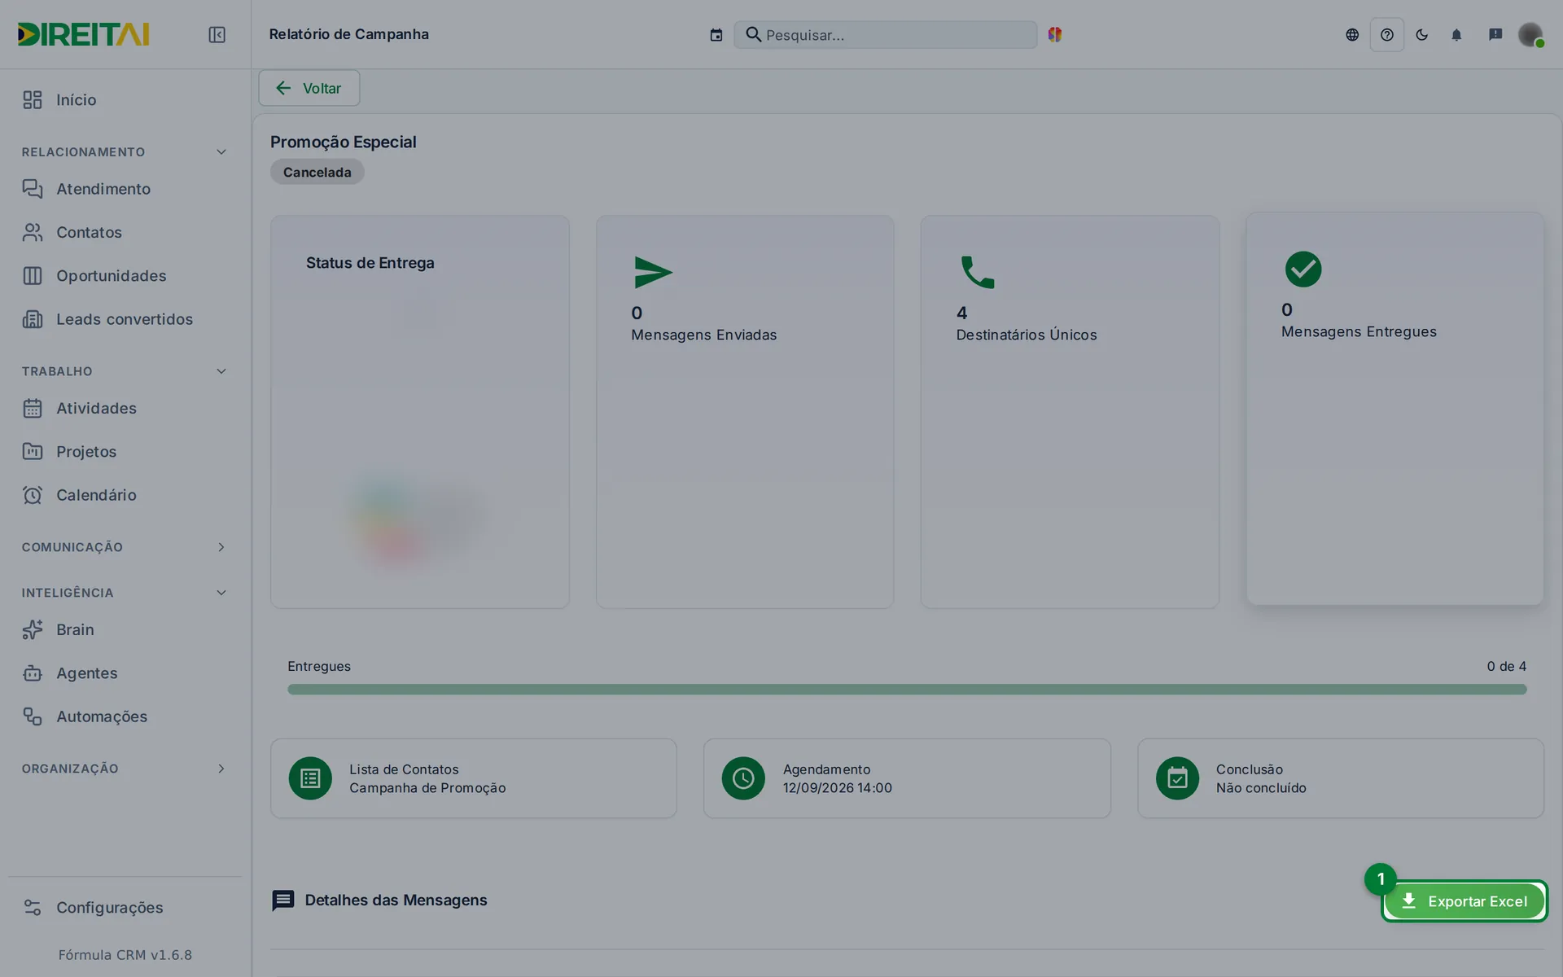Expand the Organização section
This screenshot has width=1563, height=977.
[125, 769]
